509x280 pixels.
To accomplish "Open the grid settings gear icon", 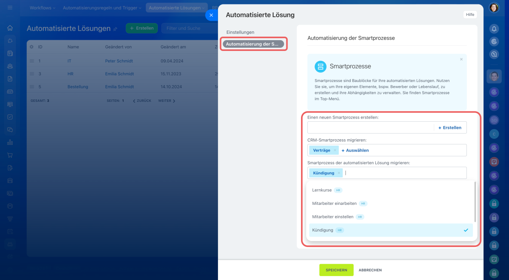I will click(x=32, y=47).
